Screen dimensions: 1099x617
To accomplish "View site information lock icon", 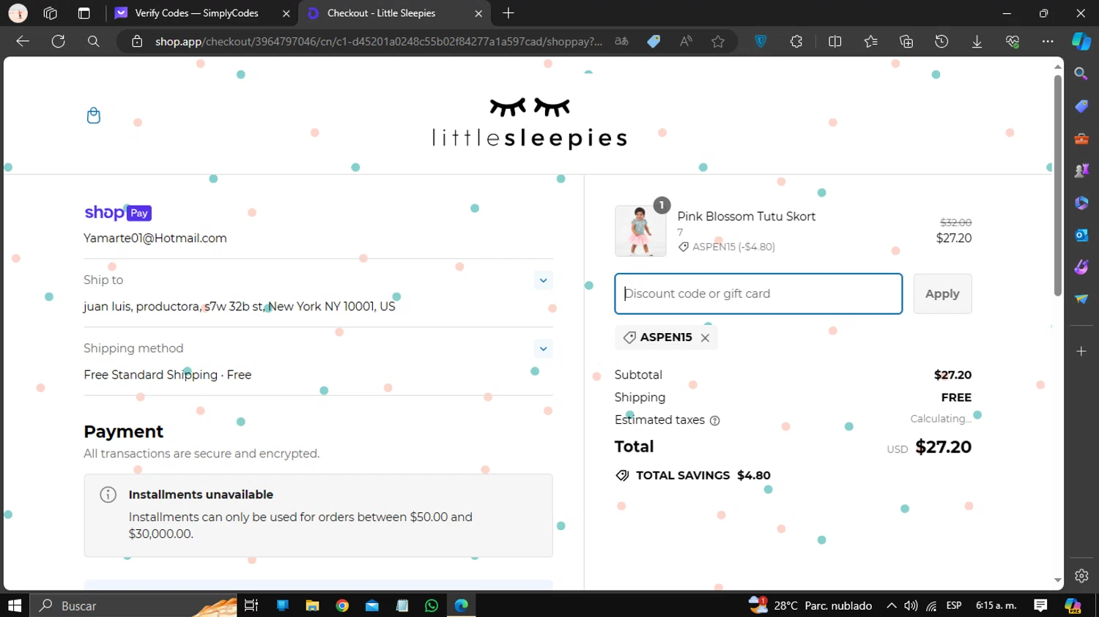I will 137,42.
